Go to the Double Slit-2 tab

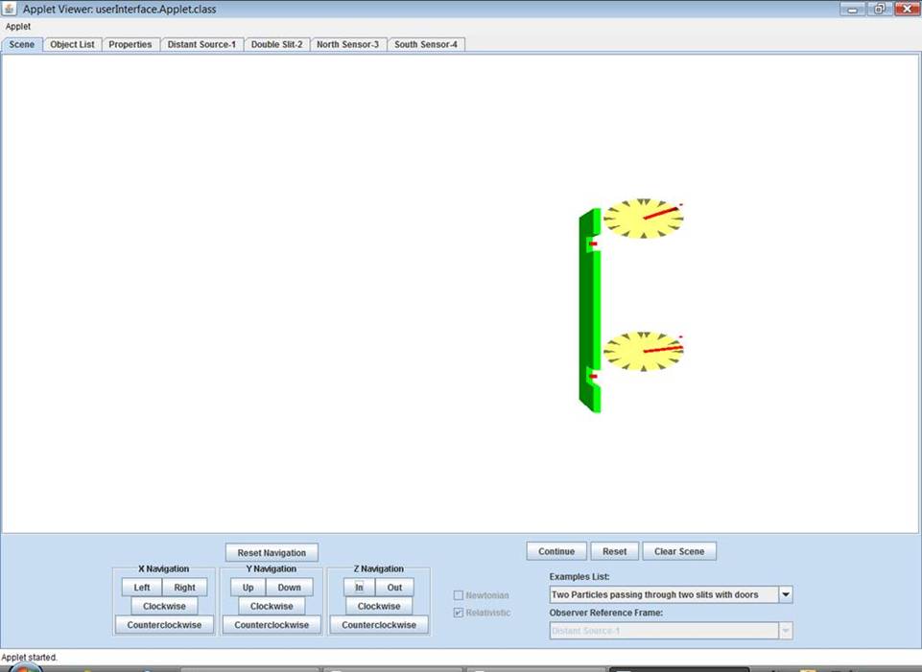coord(276,44)
